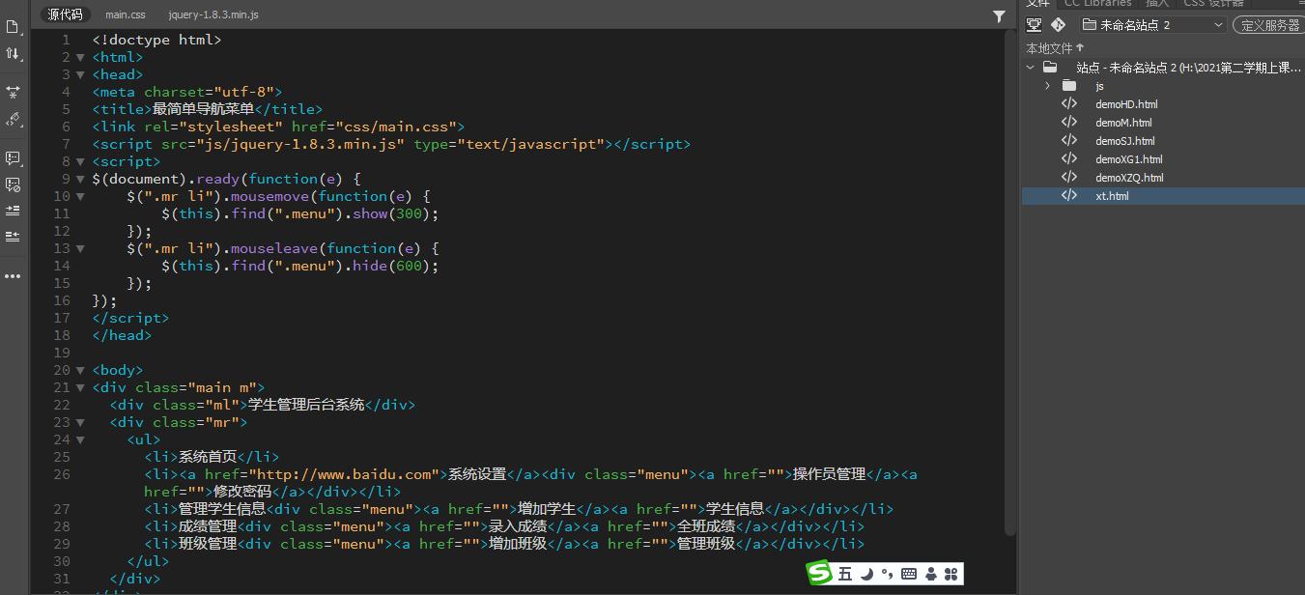Select demoHD.html in the file list
Viewport: 1305px width, 595px height.
(x=1125, y=104)
